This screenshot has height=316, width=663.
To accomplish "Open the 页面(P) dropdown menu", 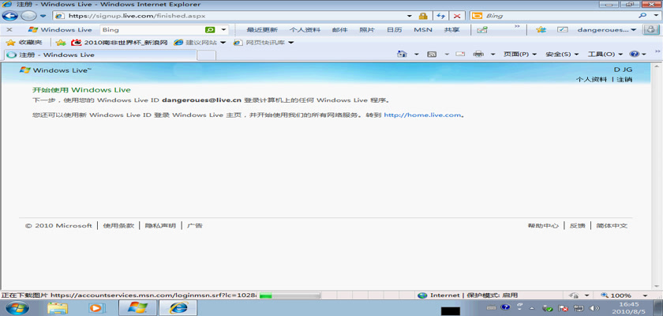I will [x=519, y=55].
